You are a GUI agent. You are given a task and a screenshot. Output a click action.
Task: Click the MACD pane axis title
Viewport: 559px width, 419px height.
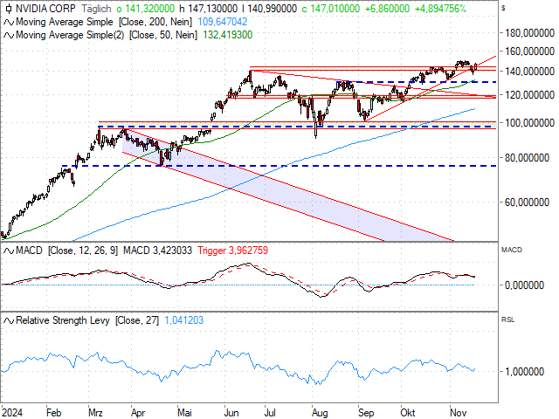pyautogui.click(x=512, y=251)
